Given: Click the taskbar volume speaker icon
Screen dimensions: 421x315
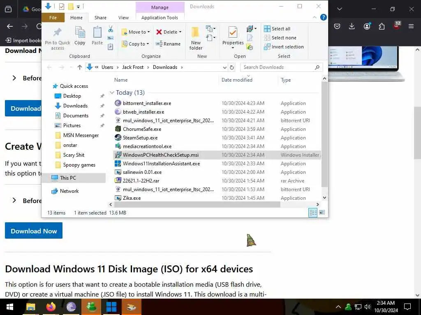Looking at the screenshot, I should coord(368,307).
